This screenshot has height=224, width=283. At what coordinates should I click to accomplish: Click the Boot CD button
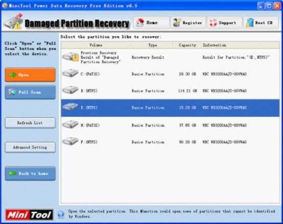point(261,23)
